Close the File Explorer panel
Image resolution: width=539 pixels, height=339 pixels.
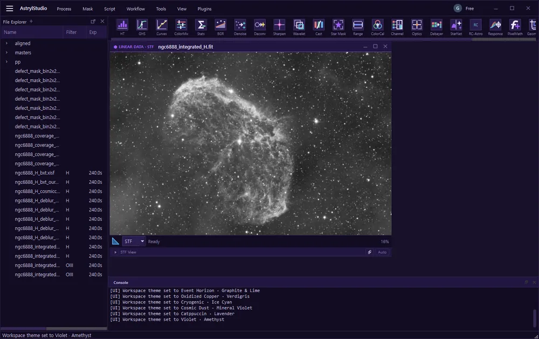tap(102, 22)
